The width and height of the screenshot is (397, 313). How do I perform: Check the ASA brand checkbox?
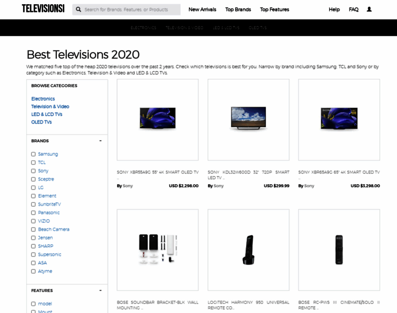[x=33, y=263]
